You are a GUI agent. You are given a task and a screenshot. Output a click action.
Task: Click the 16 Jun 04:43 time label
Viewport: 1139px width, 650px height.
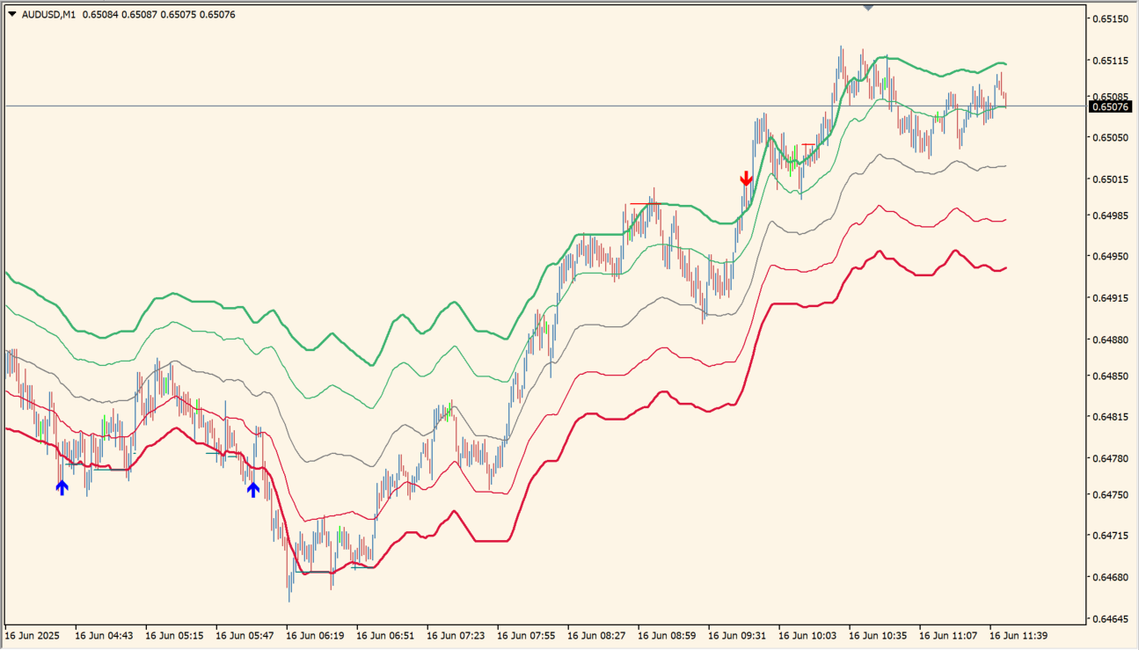[105, 634]
